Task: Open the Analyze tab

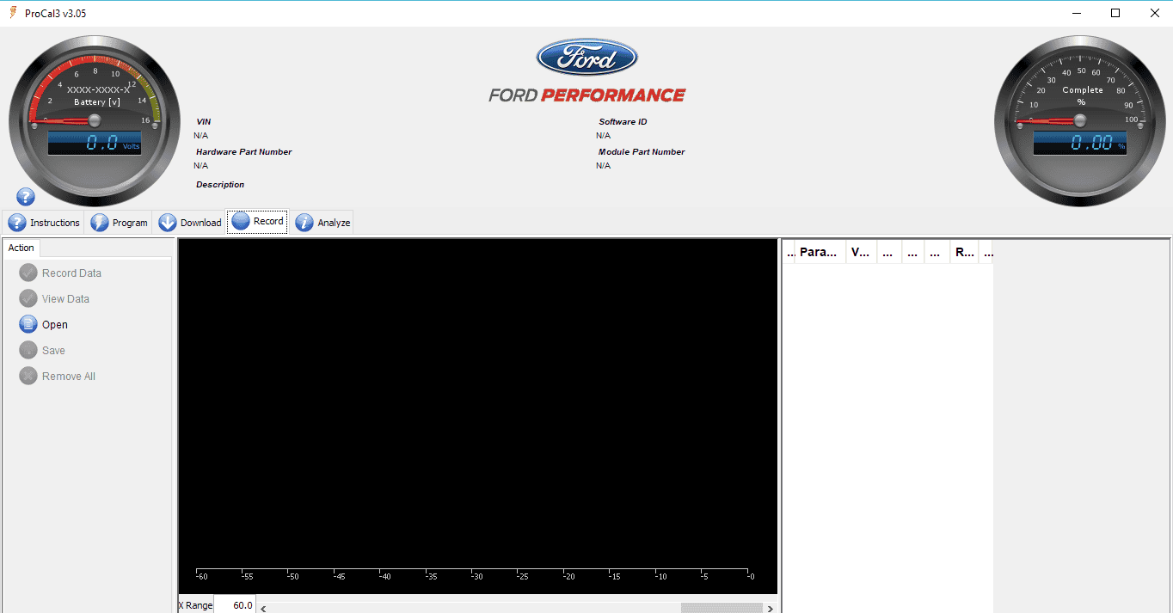Action: 323,223
